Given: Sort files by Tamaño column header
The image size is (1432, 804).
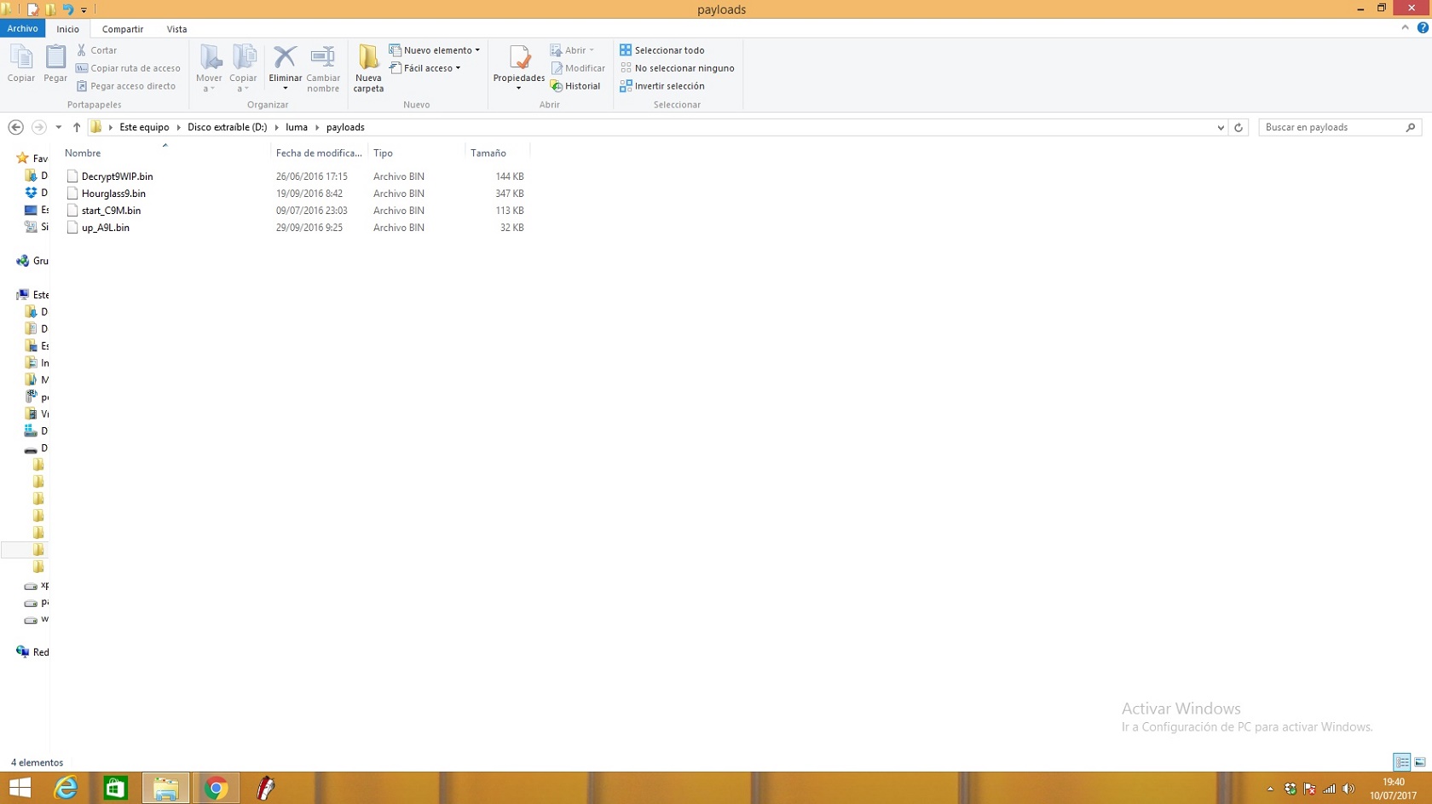Looking at the screenshot, I should coord(488,153).
